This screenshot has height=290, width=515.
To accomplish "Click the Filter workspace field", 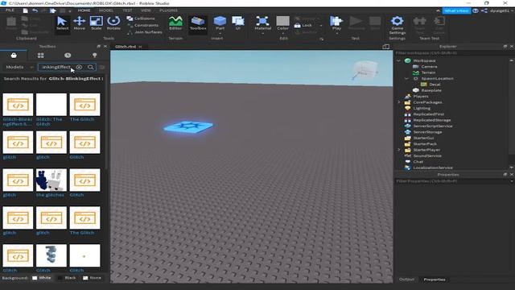I will (x=451, y=53).
